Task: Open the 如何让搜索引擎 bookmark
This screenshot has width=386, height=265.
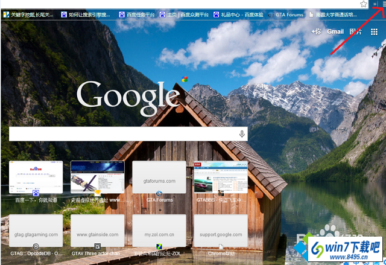Action: pos(86,14)
